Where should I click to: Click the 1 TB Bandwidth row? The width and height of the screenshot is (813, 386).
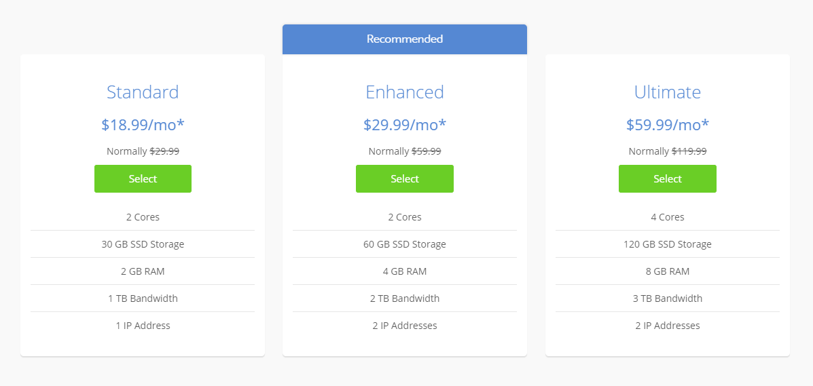click(x=143, y=298)
